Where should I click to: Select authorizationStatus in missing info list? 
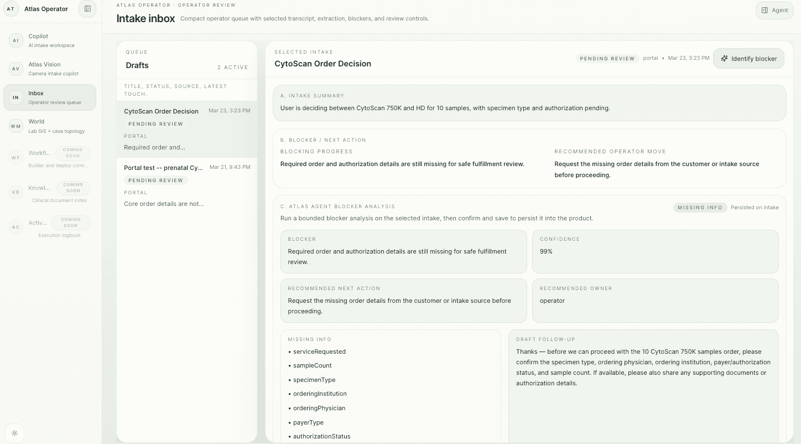click(322, 436)
